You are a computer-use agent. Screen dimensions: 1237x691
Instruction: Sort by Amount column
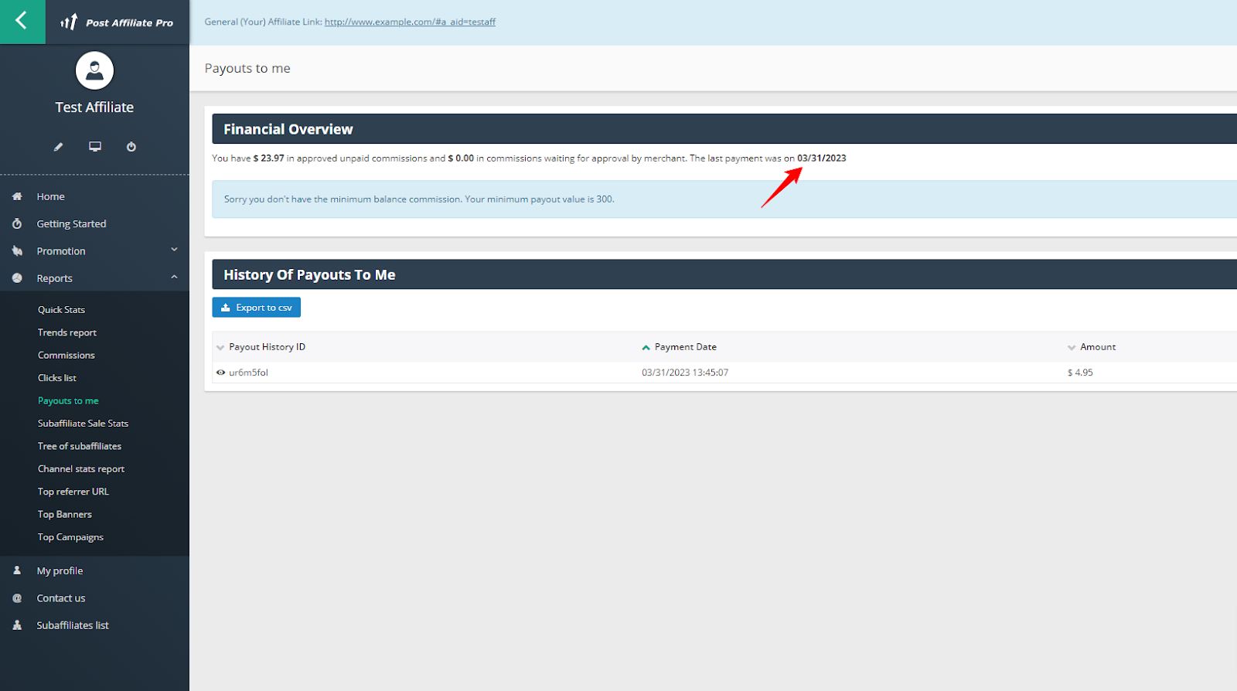(x=1097, y=347)
